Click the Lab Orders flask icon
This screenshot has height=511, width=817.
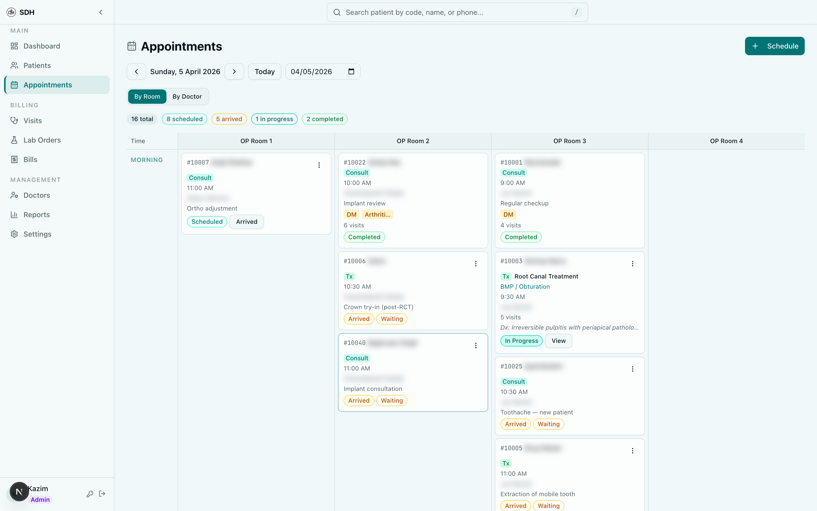(x=14, y=140)
